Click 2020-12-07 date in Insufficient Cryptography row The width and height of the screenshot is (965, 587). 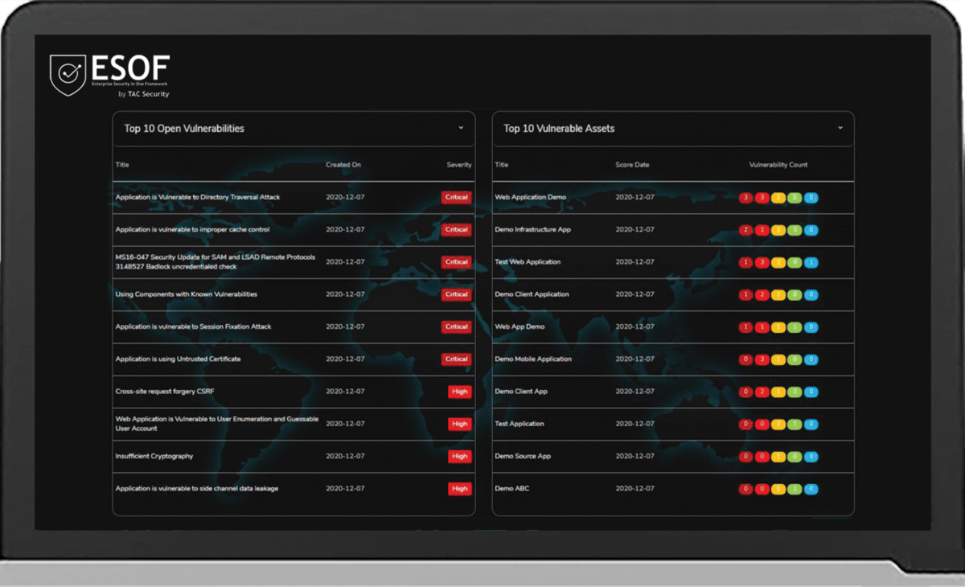click(x=345, y=456)
